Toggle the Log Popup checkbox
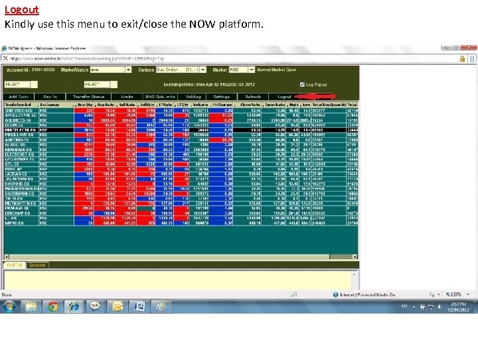Viewport: 478px width, 358px height. click(302, 84)
